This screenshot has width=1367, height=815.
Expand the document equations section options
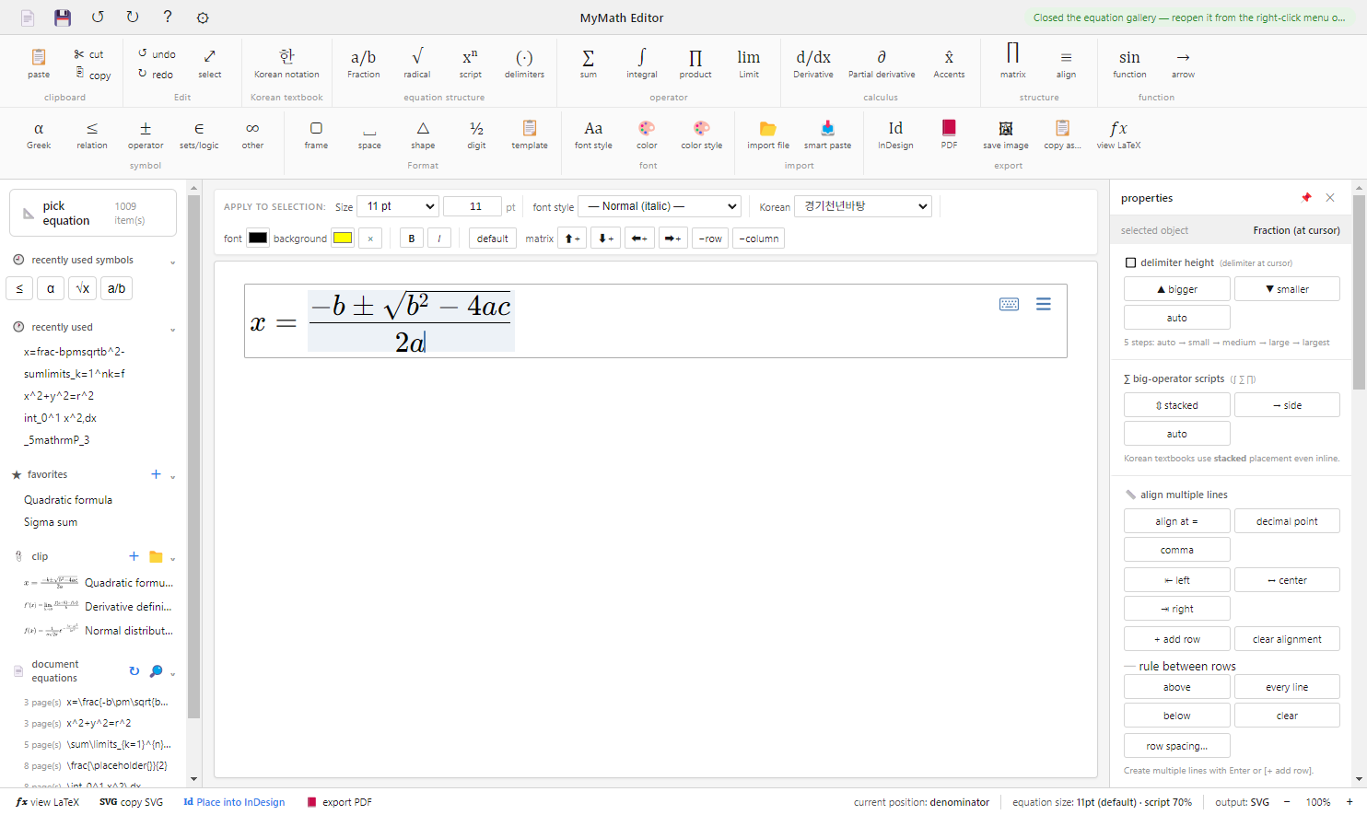tap(172, 672)
